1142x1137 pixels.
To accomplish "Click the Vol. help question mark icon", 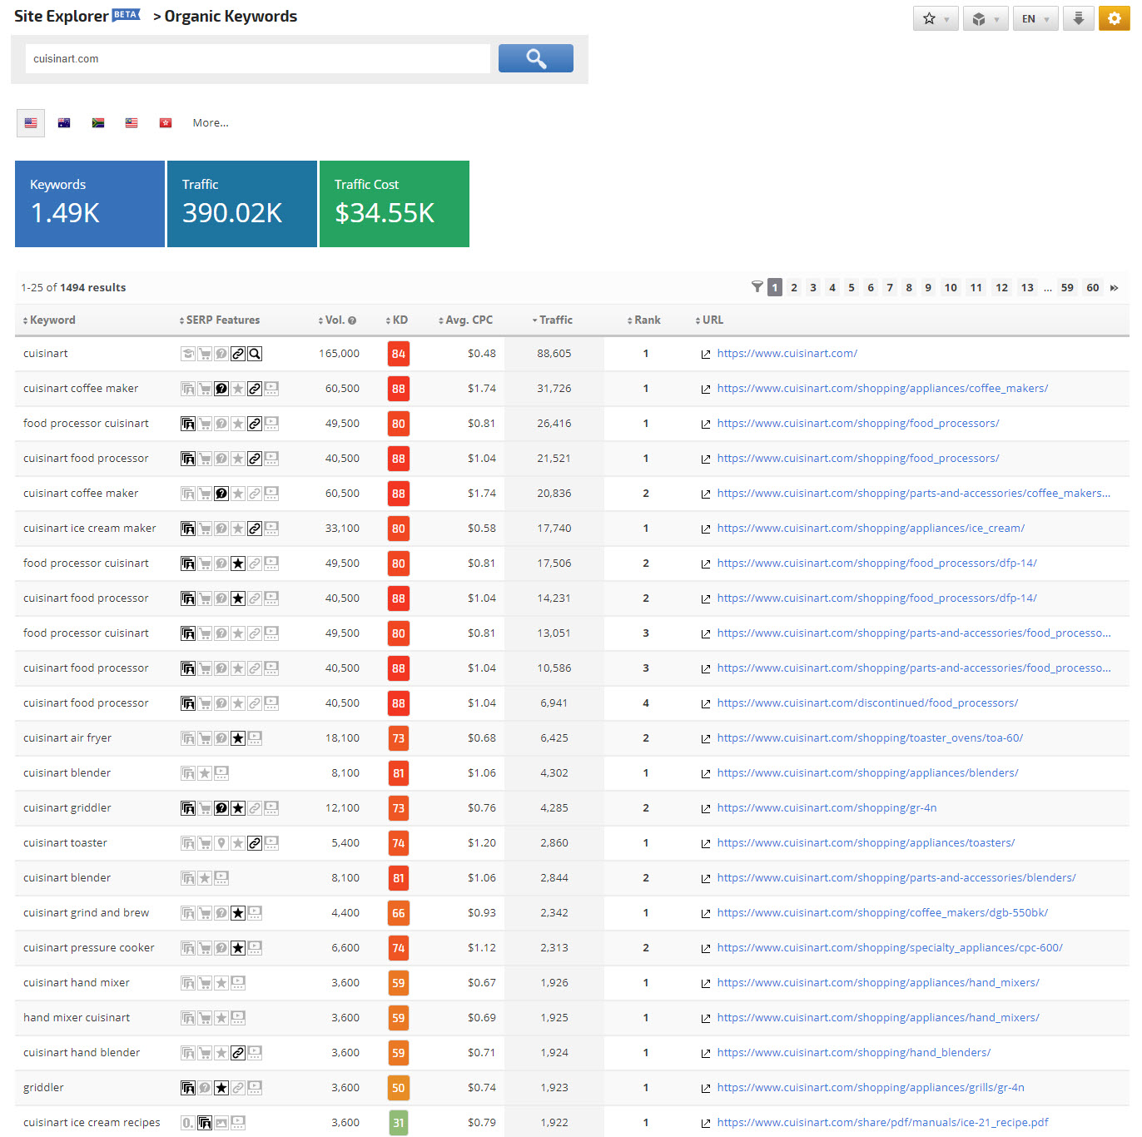I will click(x=352, y=320).
